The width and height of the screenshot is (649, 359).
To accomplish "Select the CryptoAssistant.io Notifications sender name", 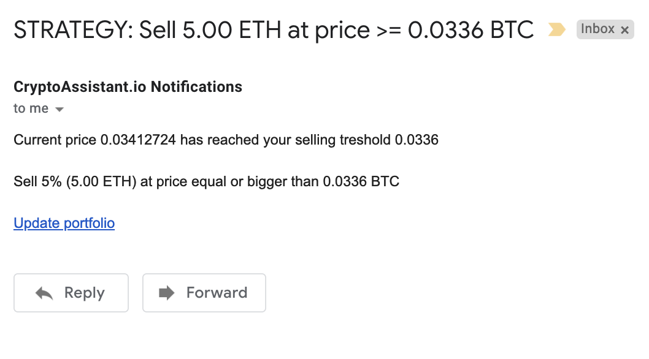I will click(128, 87).
